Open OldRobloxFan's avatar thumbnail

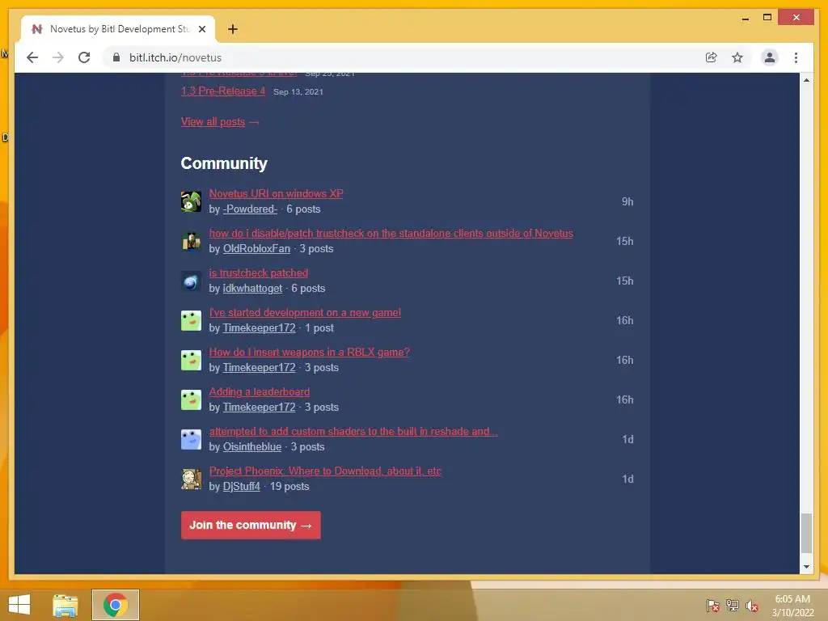pos(191,241)
